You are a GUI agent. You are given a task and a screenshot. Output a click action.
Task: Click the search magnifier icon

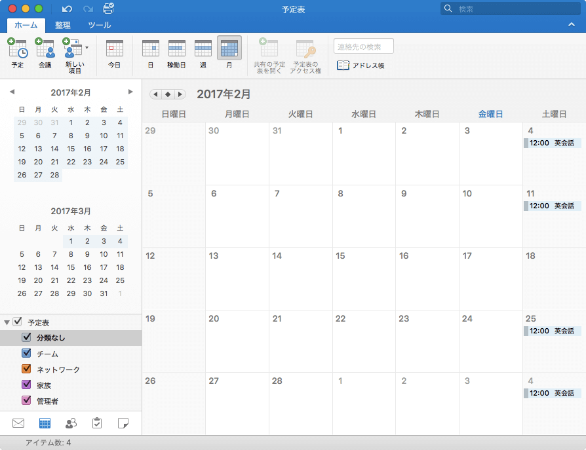(x=448, y=9)
